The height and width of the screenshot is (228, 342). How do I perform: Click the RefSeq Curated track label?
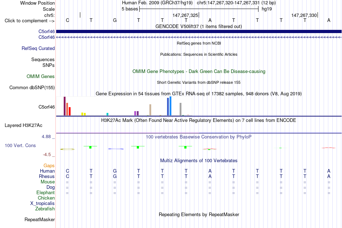tap(38, 49)
